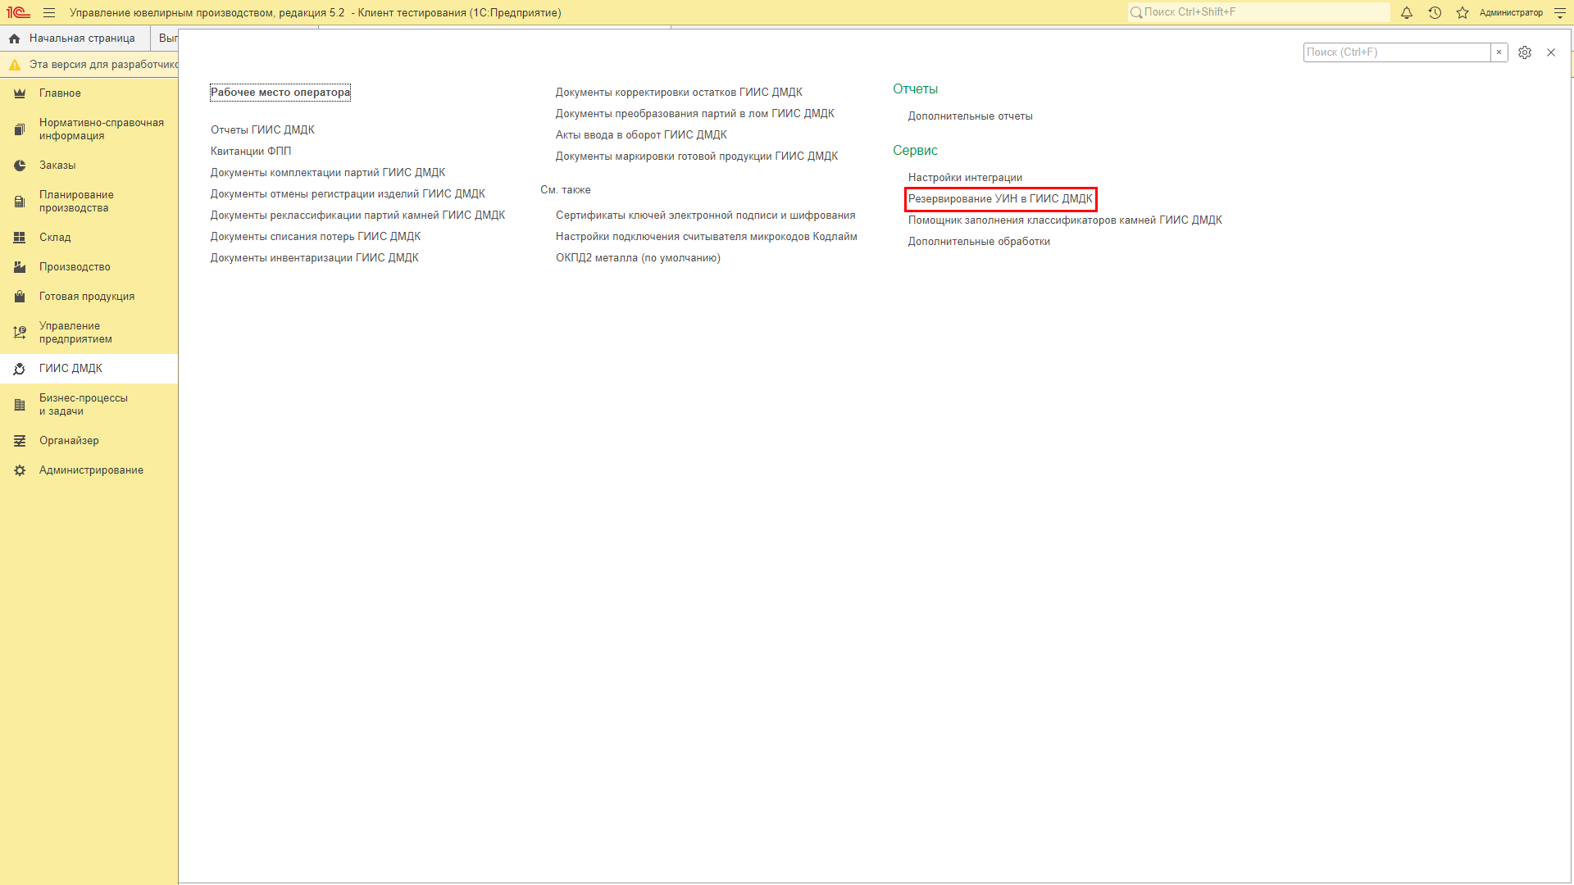The height and width of the screenshot is (885, 1574).
Task: Open Рабочее место оператора
Action: click(280, 93)
